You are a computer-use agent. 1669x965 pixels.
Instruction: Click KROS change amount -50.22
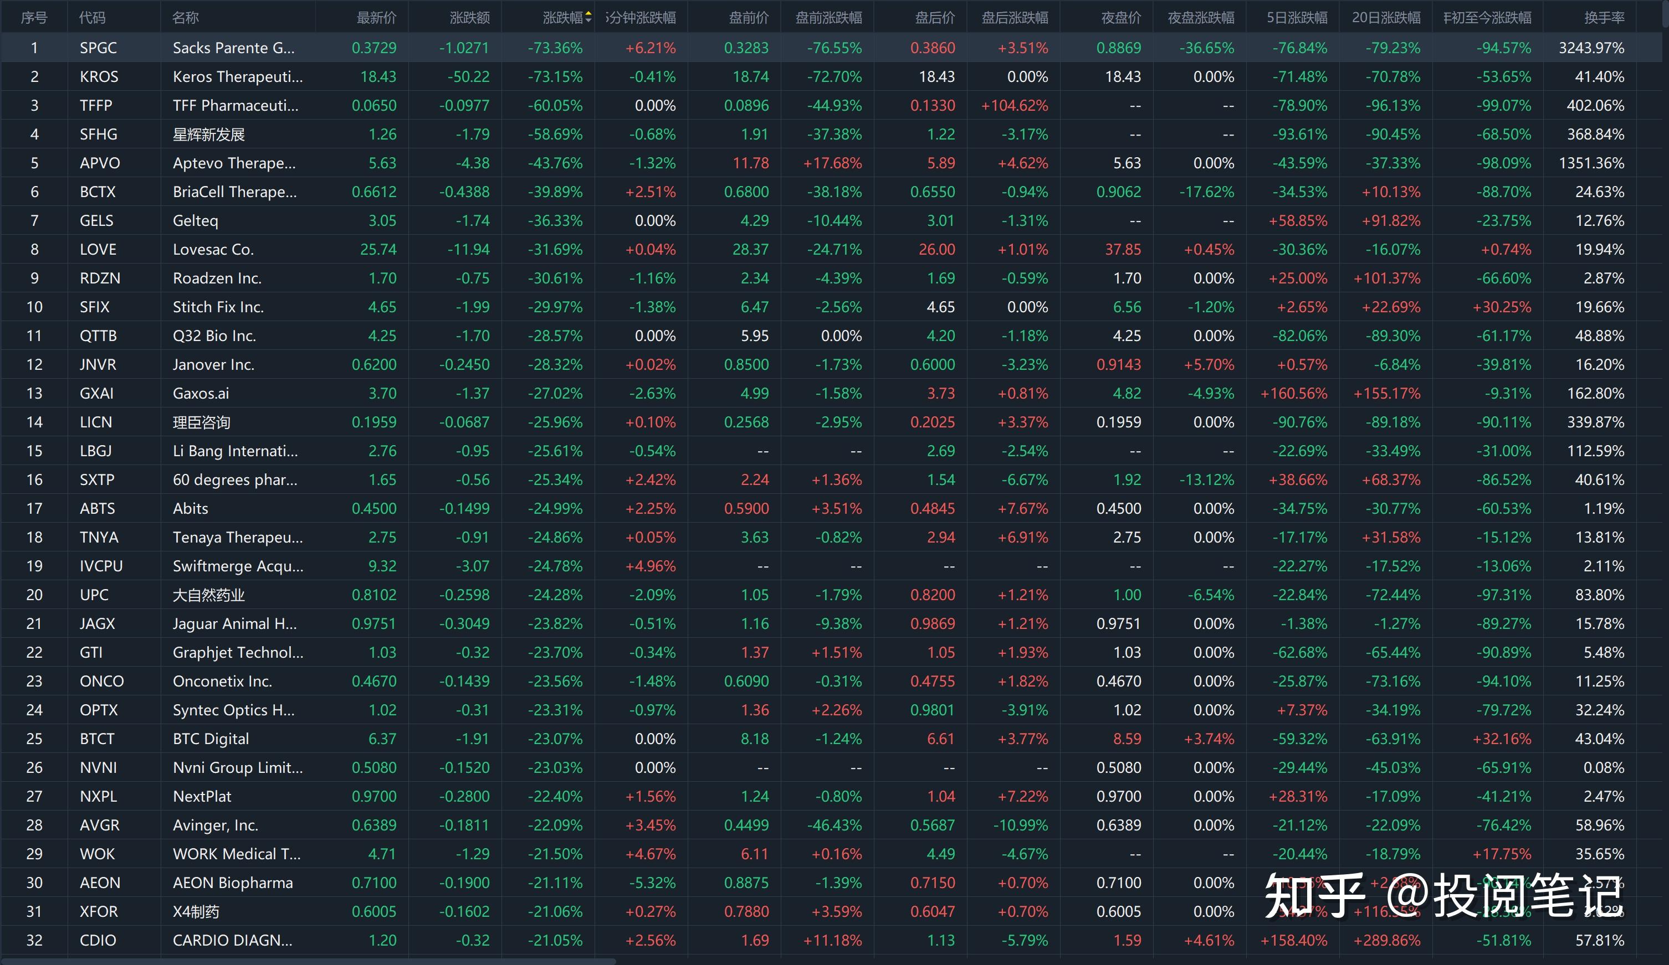(468, 77)
